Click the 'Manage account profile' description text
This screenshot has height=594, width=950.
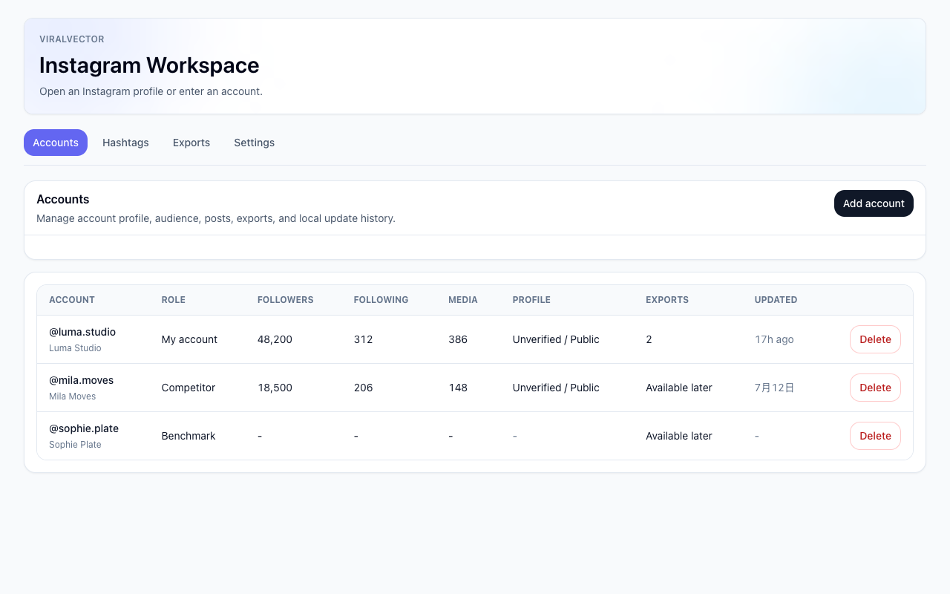coord(216,218)
